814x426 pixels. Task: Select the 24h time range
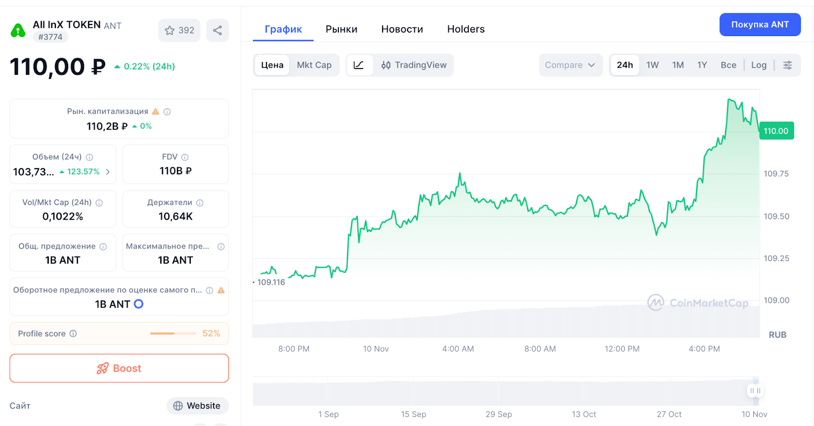(625, 65)
